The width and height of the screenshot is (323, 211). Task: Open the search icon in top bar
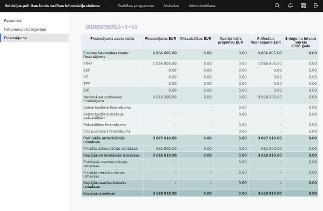pyautogui.click(x=277, y=5)
